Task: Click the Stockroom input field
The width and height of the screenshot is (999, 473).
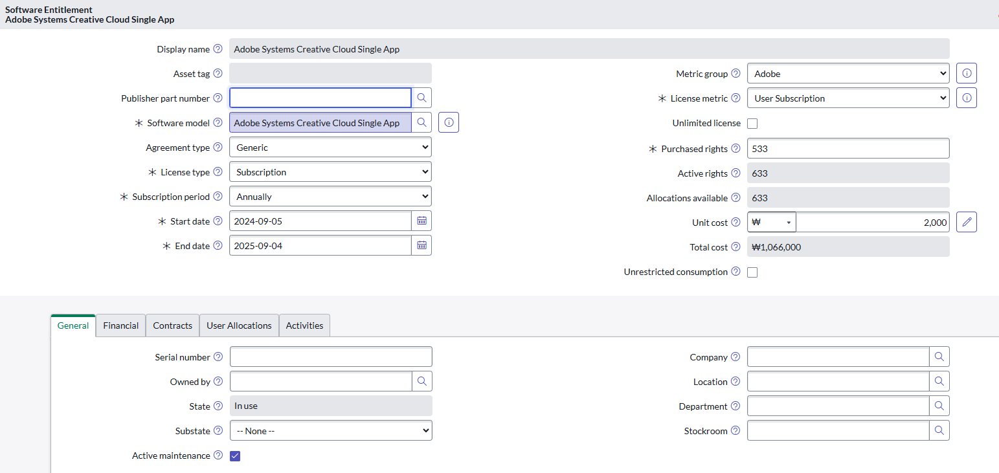Action: [838, 430]
